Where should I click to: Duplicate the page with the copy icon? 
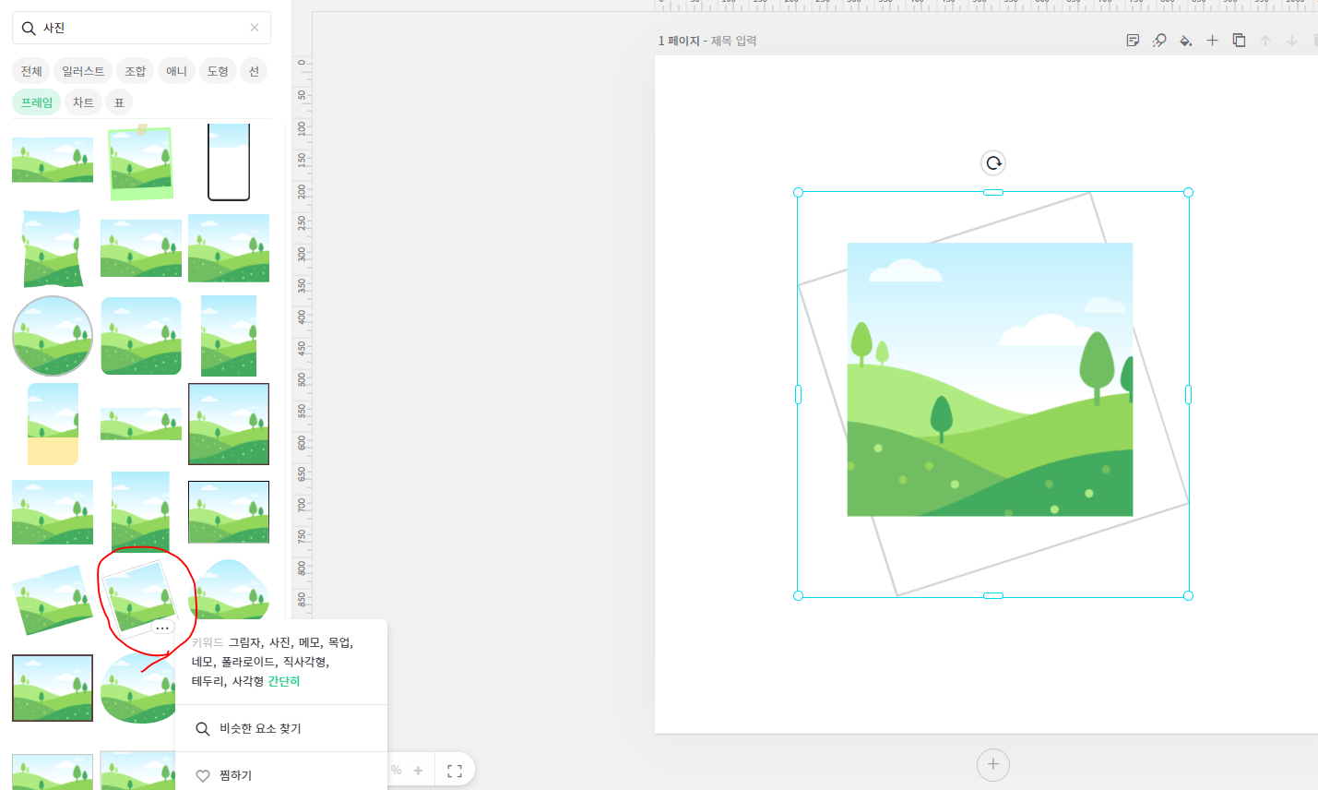click(1239, 41)
